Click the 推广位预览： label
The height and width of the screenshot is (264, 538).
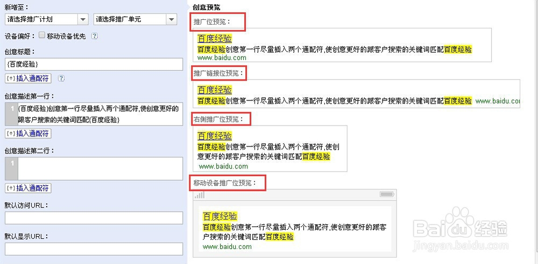point(212,22)
